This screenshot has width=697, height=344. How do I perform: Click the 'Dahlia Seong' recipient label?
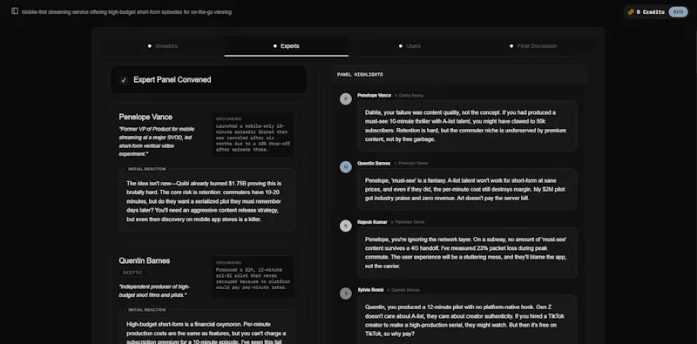point(411,96)
